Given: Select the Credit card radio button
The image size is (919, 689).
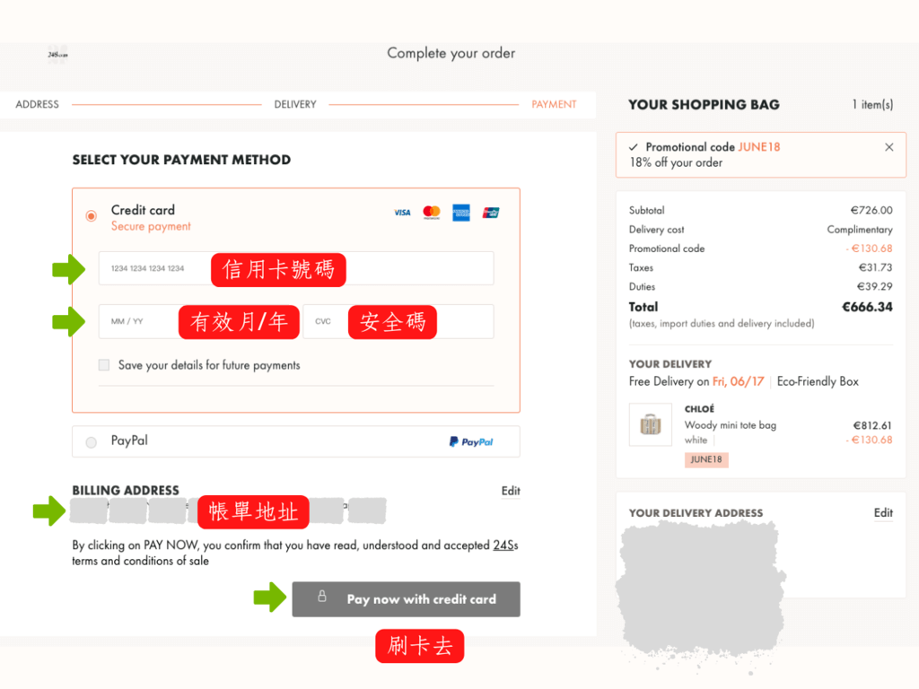Looking at the screenshot, I should 91,216.
